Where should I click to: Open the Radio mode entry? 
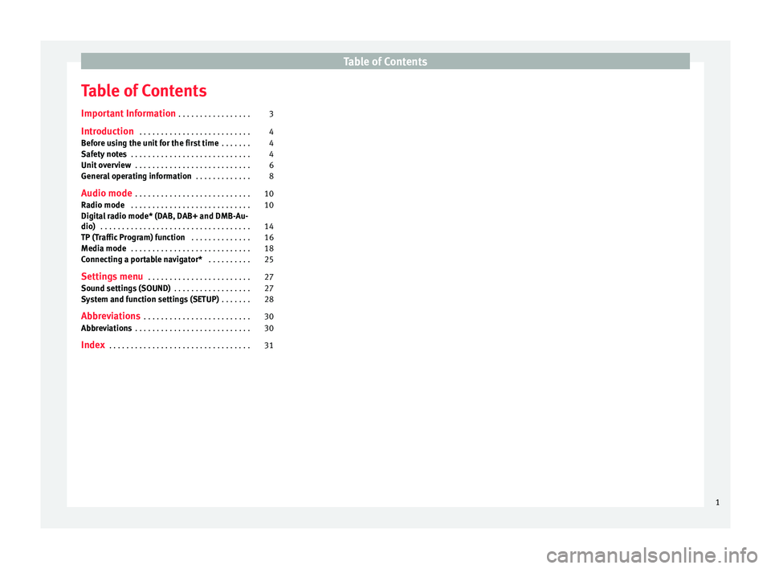pos(103,205)
